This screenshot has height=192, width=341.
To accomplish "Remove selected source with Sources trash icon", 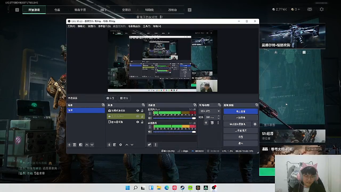I will pos(114,145).
